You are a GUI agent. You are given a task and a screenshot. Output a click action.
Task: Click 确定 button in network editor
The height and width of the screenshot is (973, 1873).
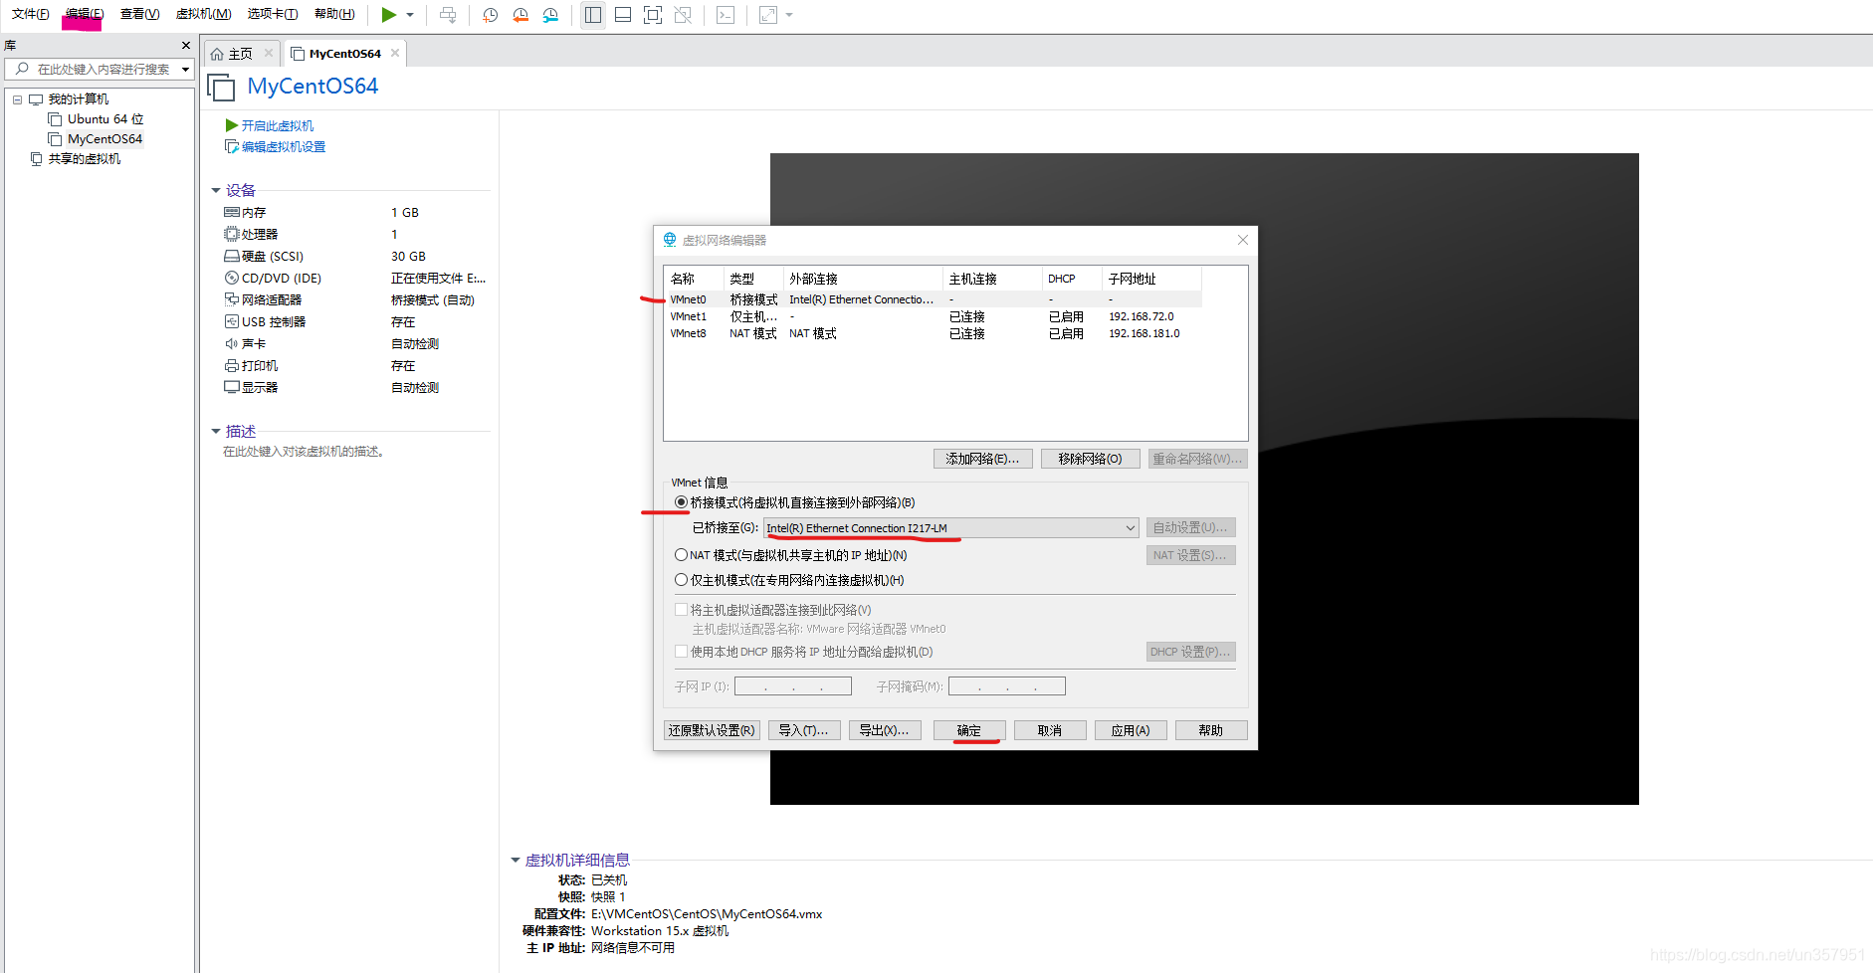coord(969,730)
